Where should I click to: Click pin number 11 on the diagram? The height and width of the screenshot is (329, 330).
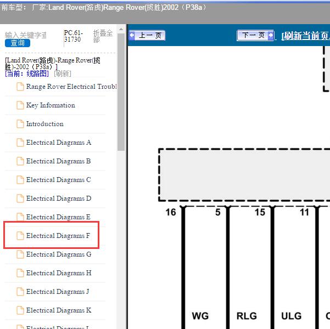click(304, 212)
